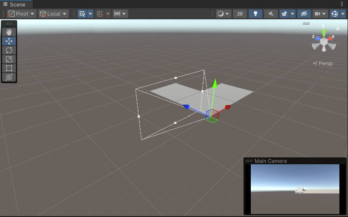This screenshot has width=348, height=217.
Task: Select the Rect tool
Action: coord(9,68)
